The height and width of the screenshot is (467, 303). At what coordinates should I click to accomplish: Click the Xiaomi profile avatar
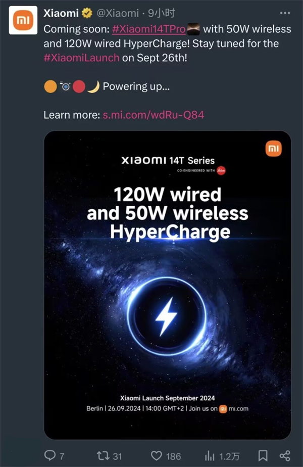tap(23, 20)
